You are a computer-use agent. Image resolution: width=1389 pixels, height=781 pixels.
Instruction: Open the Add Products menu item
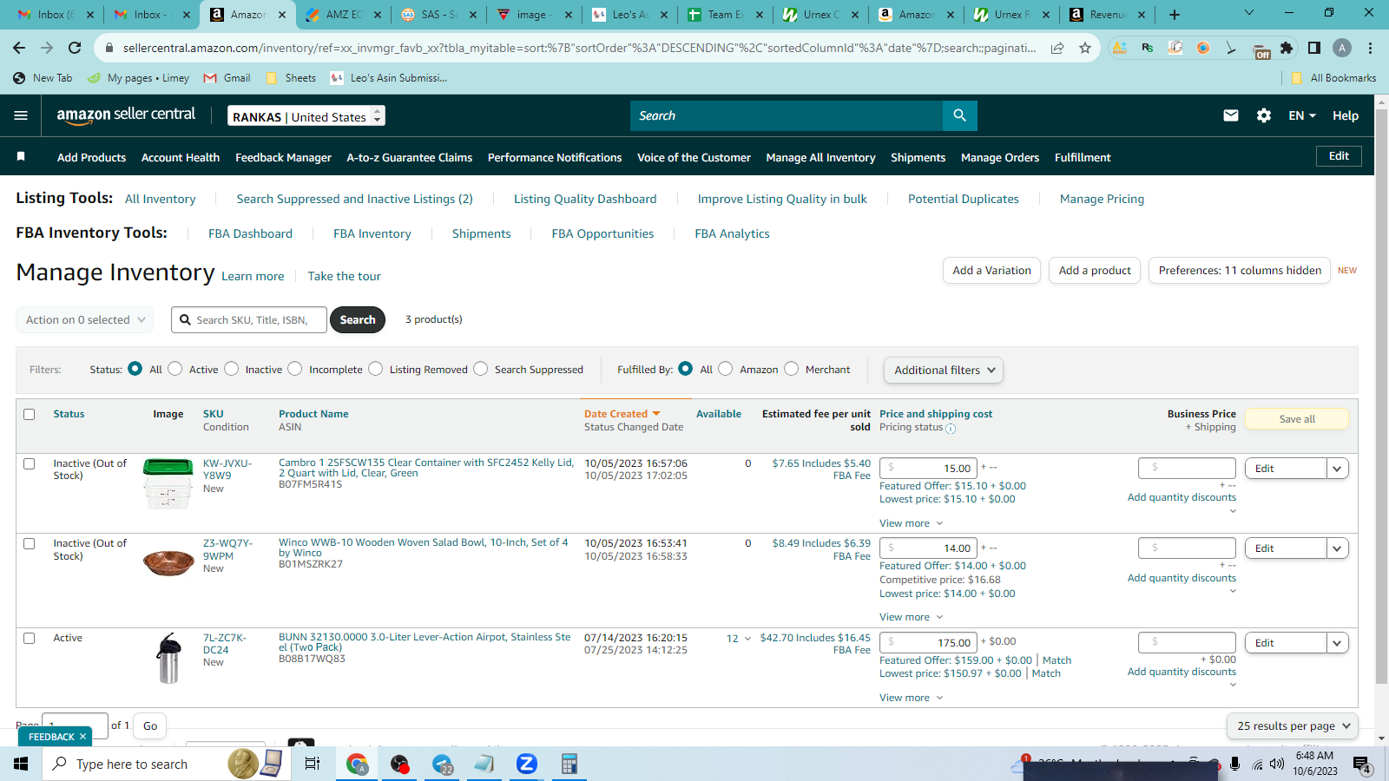(x=91, y=157)
